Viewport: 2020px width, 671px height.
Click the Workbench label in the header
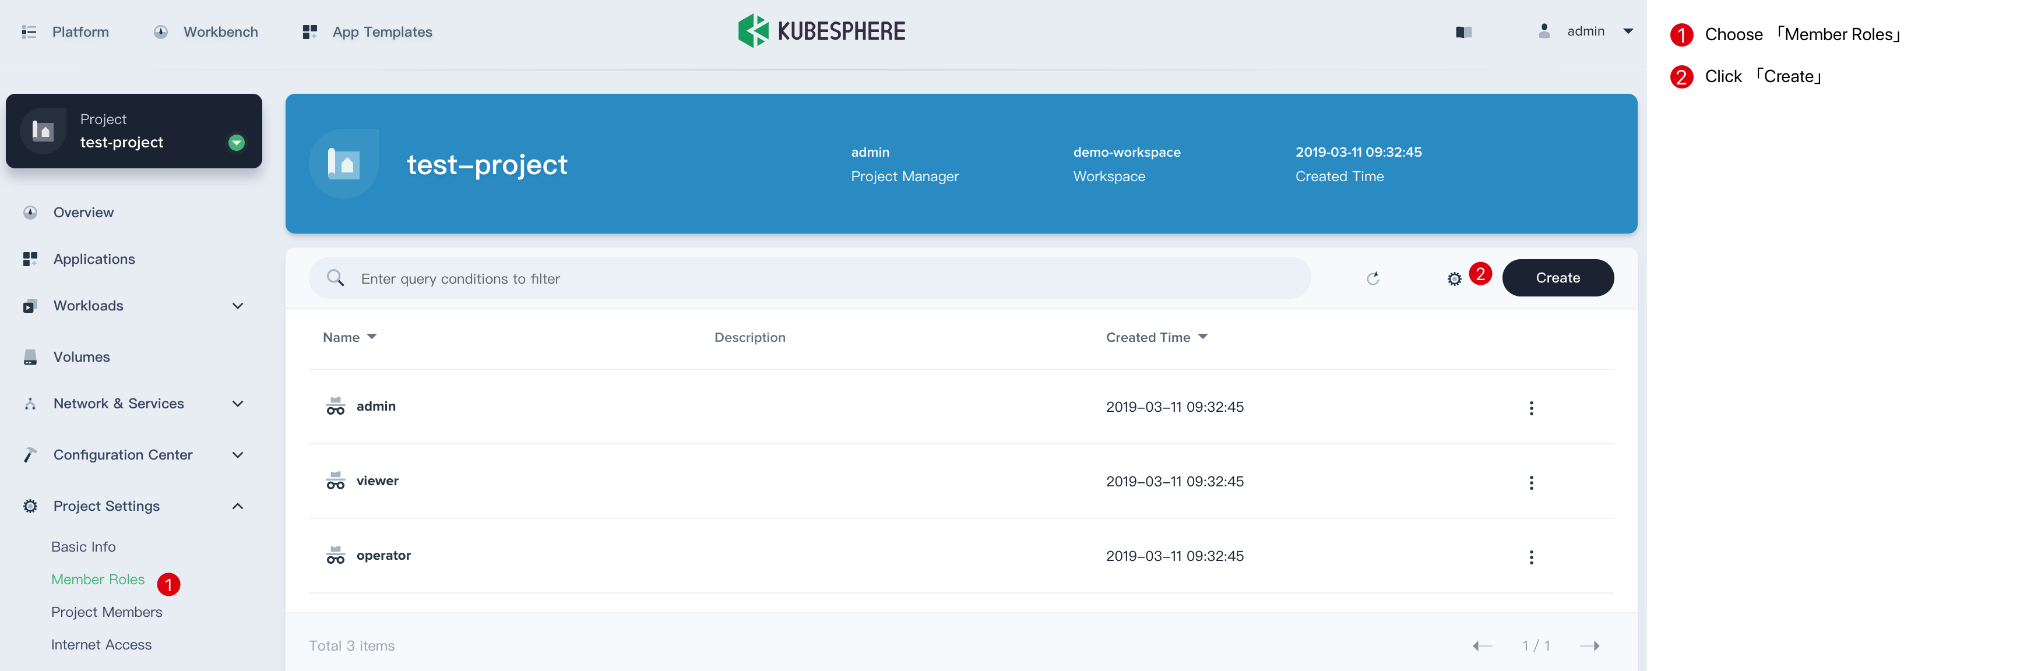point(220,32)
